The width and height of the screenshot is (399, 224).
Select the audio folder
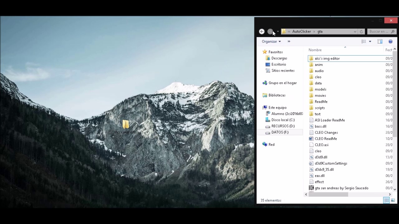pyautogui.click(x=319, y=71)
